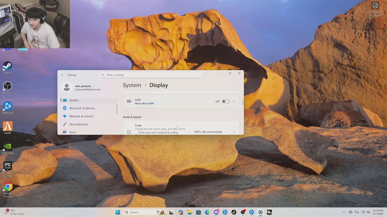The width and height of the screenshot is (387, 217).
Task: Click the Settings gear taskbar icon
Action: (x=260, y=212)
